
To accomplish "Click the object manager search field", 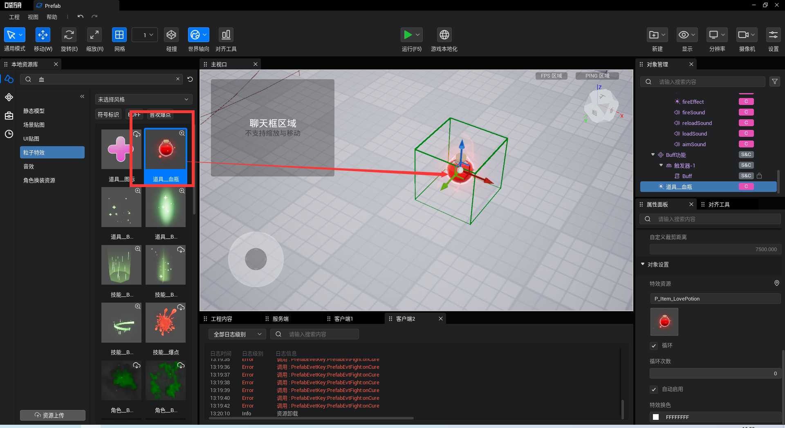I will point(702,82).
